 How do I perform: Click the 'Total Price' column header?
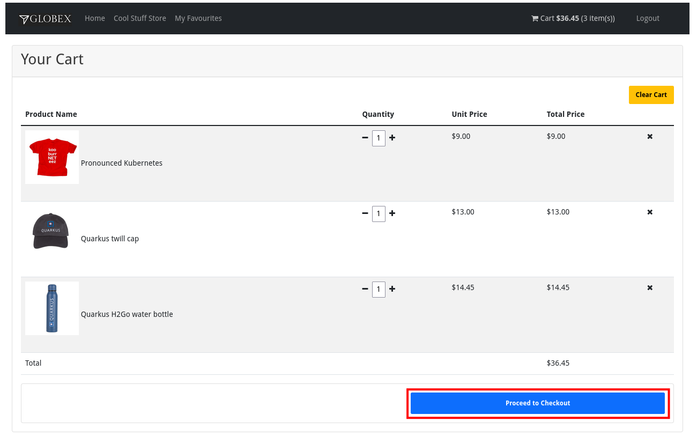click(x=566, y=114)
